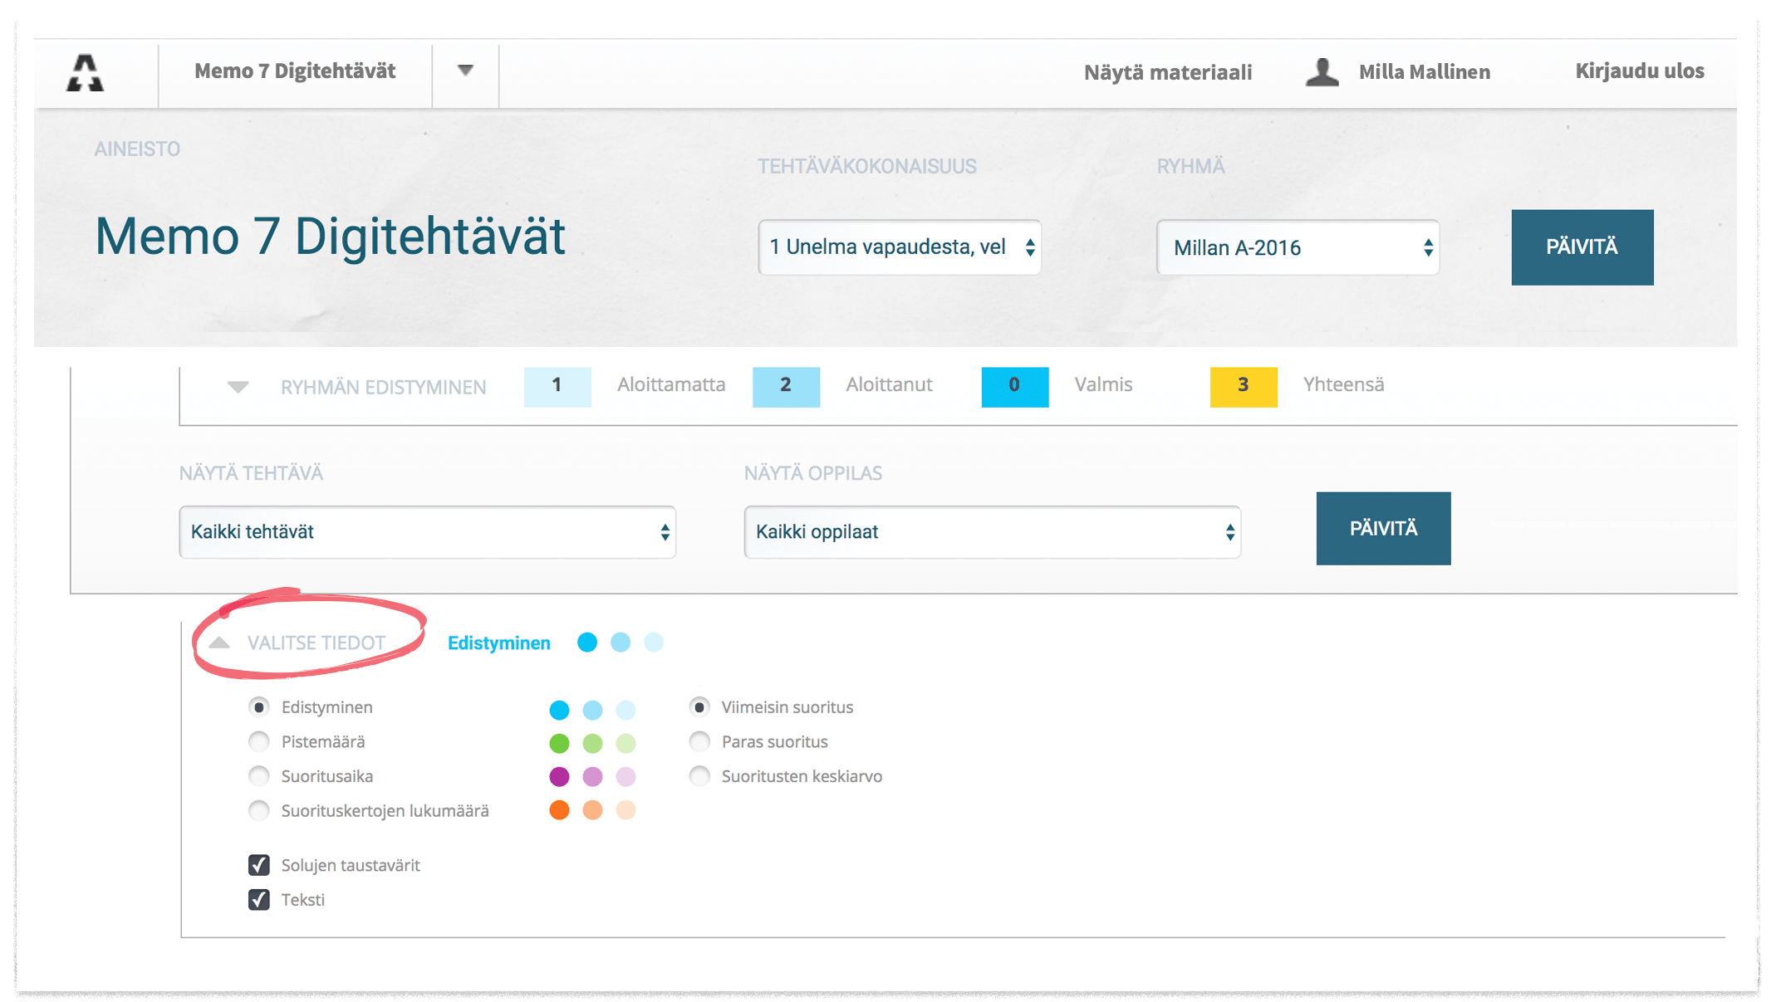Click the yellow Yhteensä count box showing 3

[1244, 387]
